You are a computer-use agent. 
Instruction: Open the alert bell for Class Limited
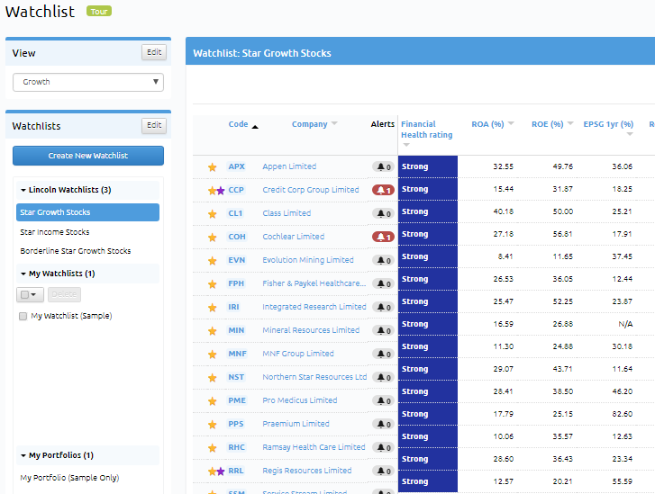383,213
